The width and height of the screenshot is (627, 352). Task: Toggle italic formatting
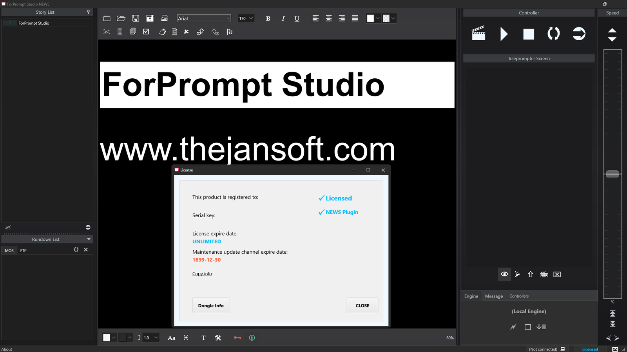tap(283, 18)
